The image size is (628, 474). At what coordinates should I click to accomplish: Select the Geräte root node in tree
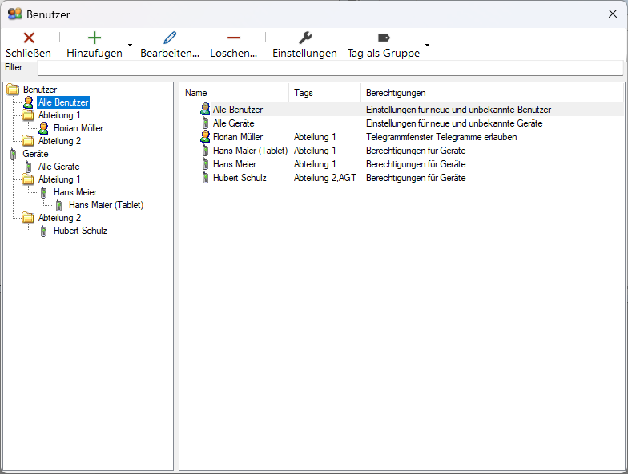point(35,154)
